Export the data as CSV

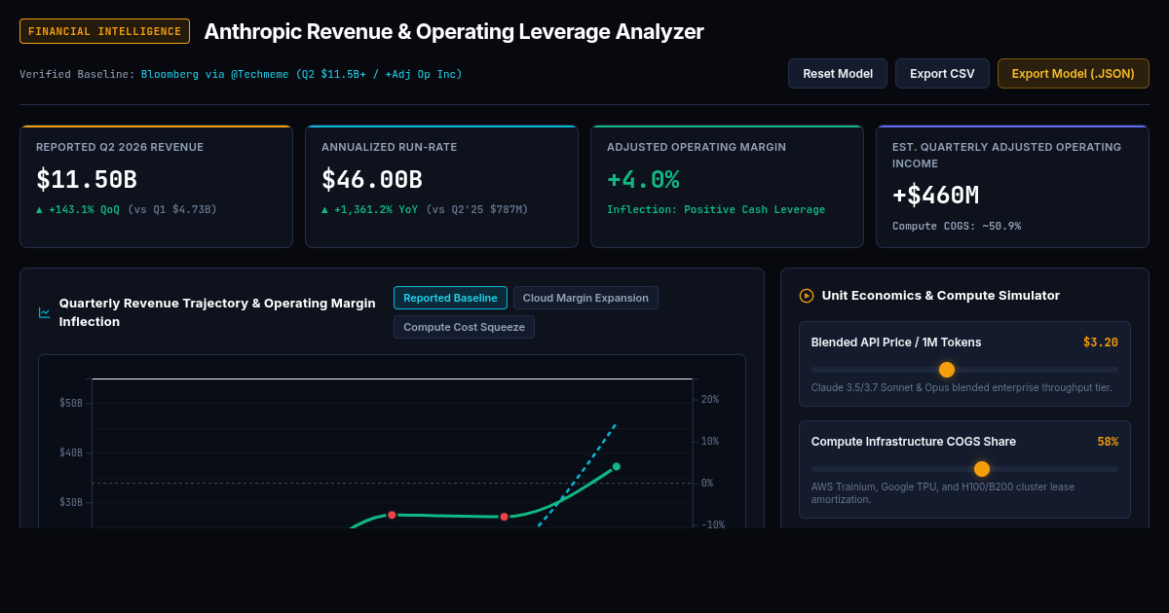[942, 73]
